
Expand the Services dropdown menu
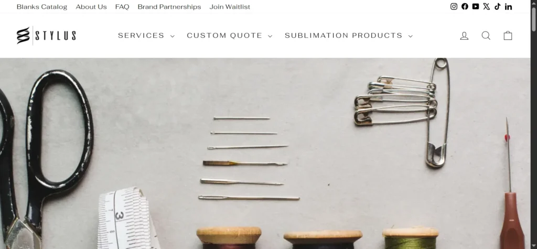[146, 36]
